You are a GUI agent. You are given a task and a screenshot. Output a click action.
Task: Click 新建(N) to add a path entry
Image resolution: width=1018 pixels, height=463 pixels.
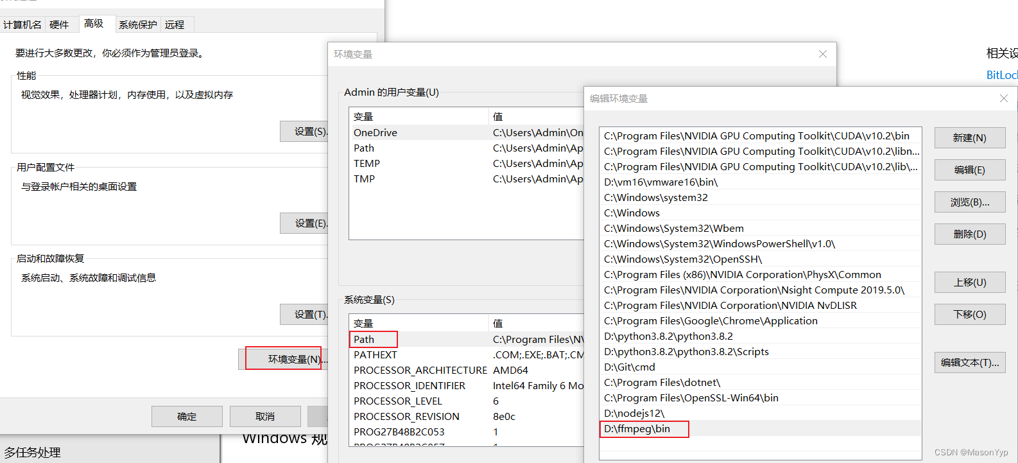click(x=970, y=137)
